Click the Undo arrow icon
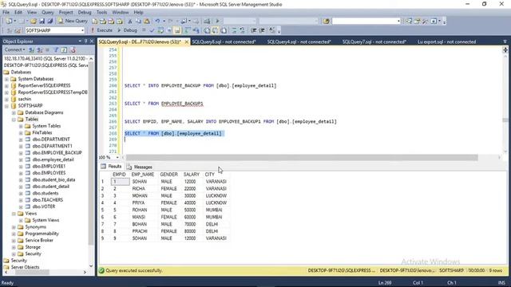Viewport: 511px width, 287px height. 157,21
